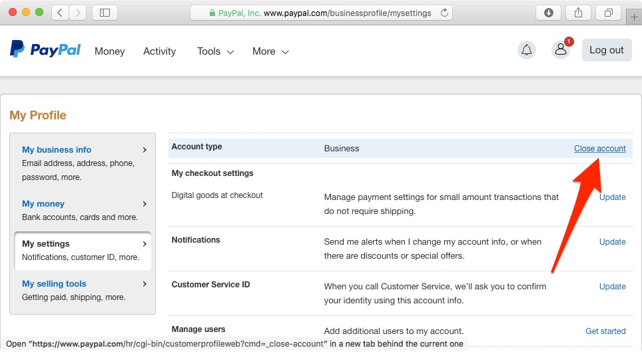Image resolution: width=642 pixels, height=352 pixels.
Task: Click the My Profile heading
Action: 38,115
